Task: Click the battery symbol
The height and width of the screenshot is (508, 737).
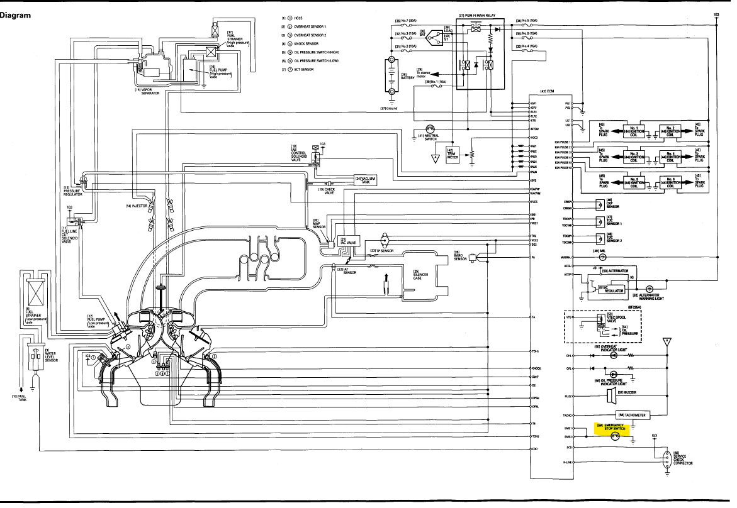Action: 391,76
